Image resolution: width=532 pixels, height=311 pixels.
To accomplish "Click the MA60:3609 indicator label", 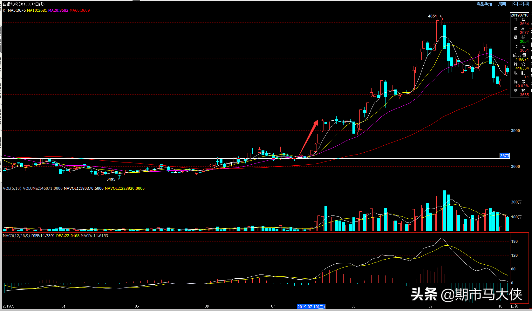I will [x=79, y=10].
